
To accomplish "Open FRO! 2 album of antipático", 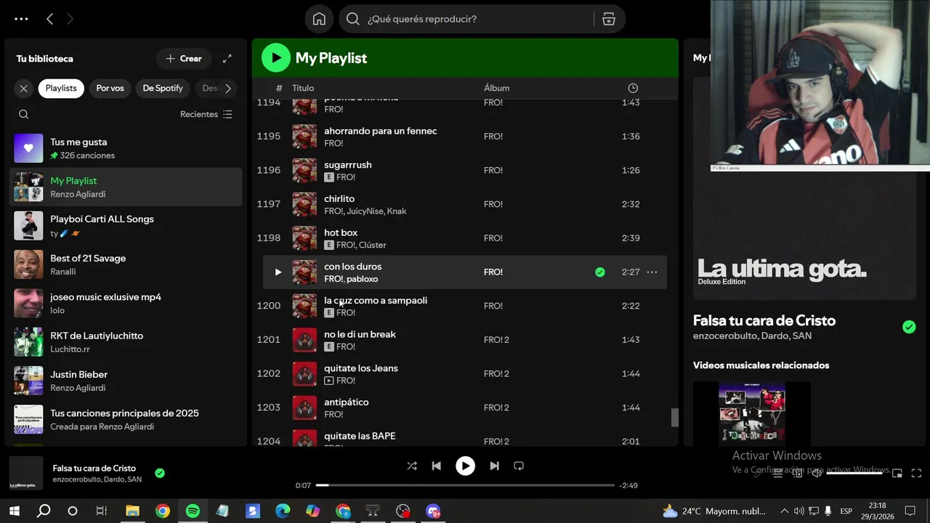I will click(x=496, y=408).
